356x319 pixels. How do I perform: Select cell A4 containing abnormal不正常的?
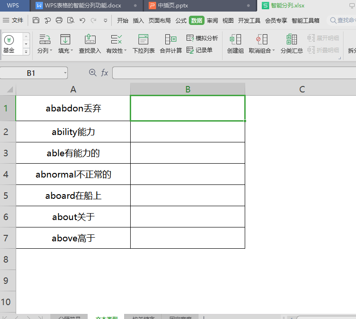[73, 174]
